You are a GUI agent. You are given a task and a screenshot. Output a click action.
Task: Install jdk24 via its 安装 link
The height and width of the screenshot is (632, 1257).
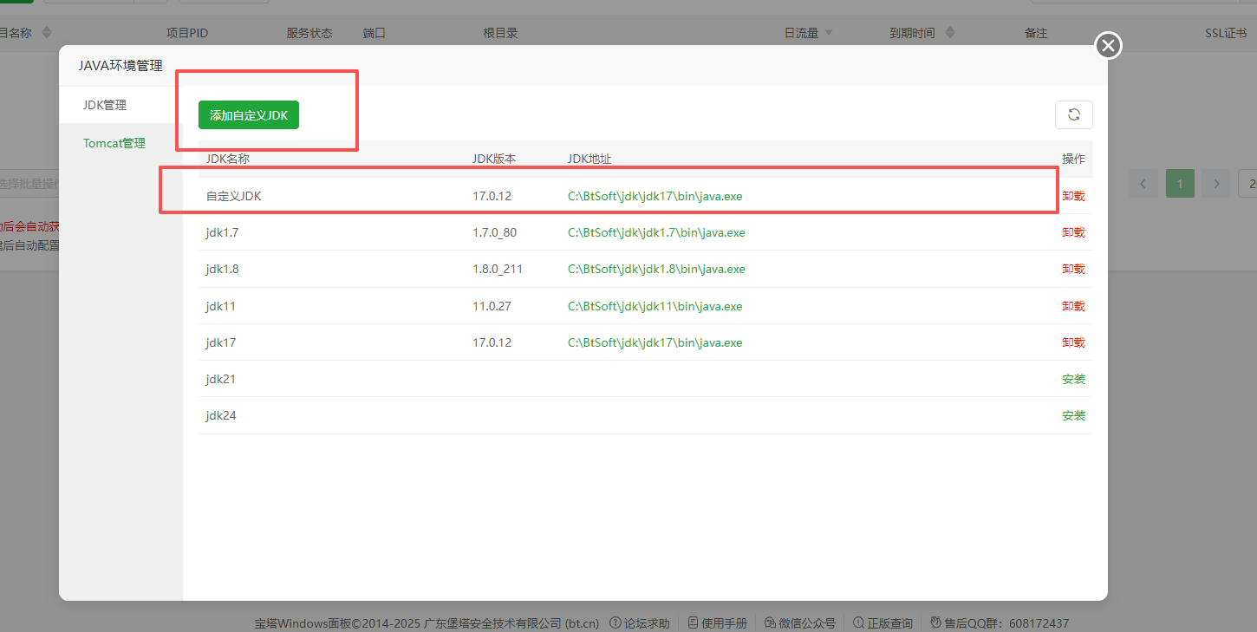pos(1073,415)
